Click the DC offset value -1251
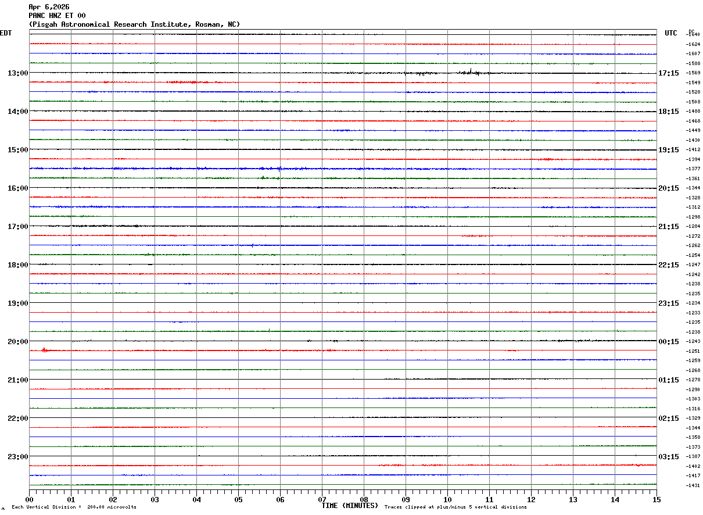Screen dimensions: 703x515 point(693,351)
